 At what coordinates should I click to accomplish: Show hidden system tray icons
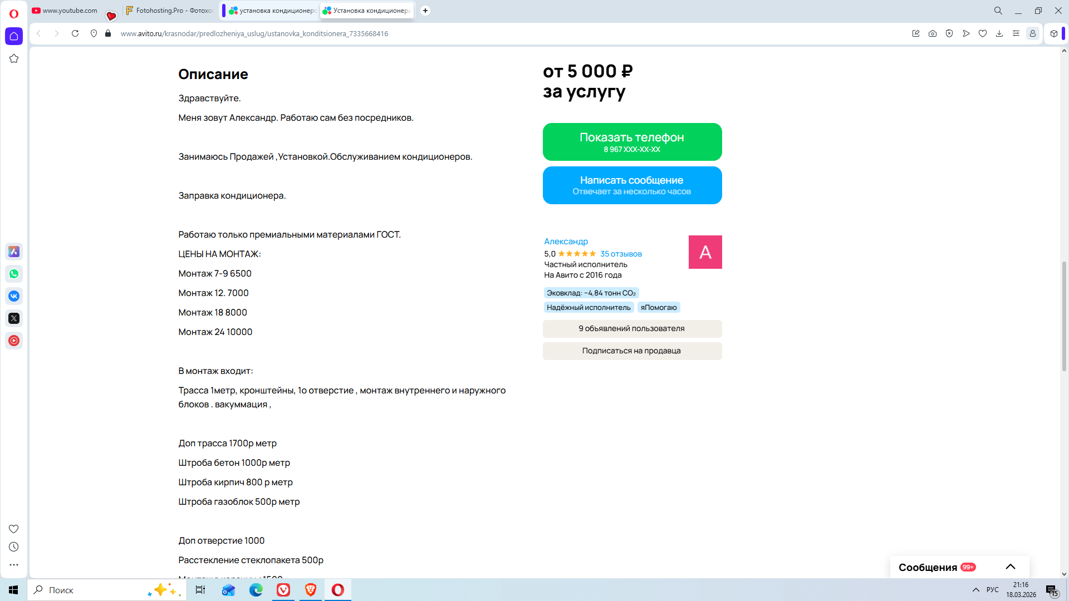[975, 590]
